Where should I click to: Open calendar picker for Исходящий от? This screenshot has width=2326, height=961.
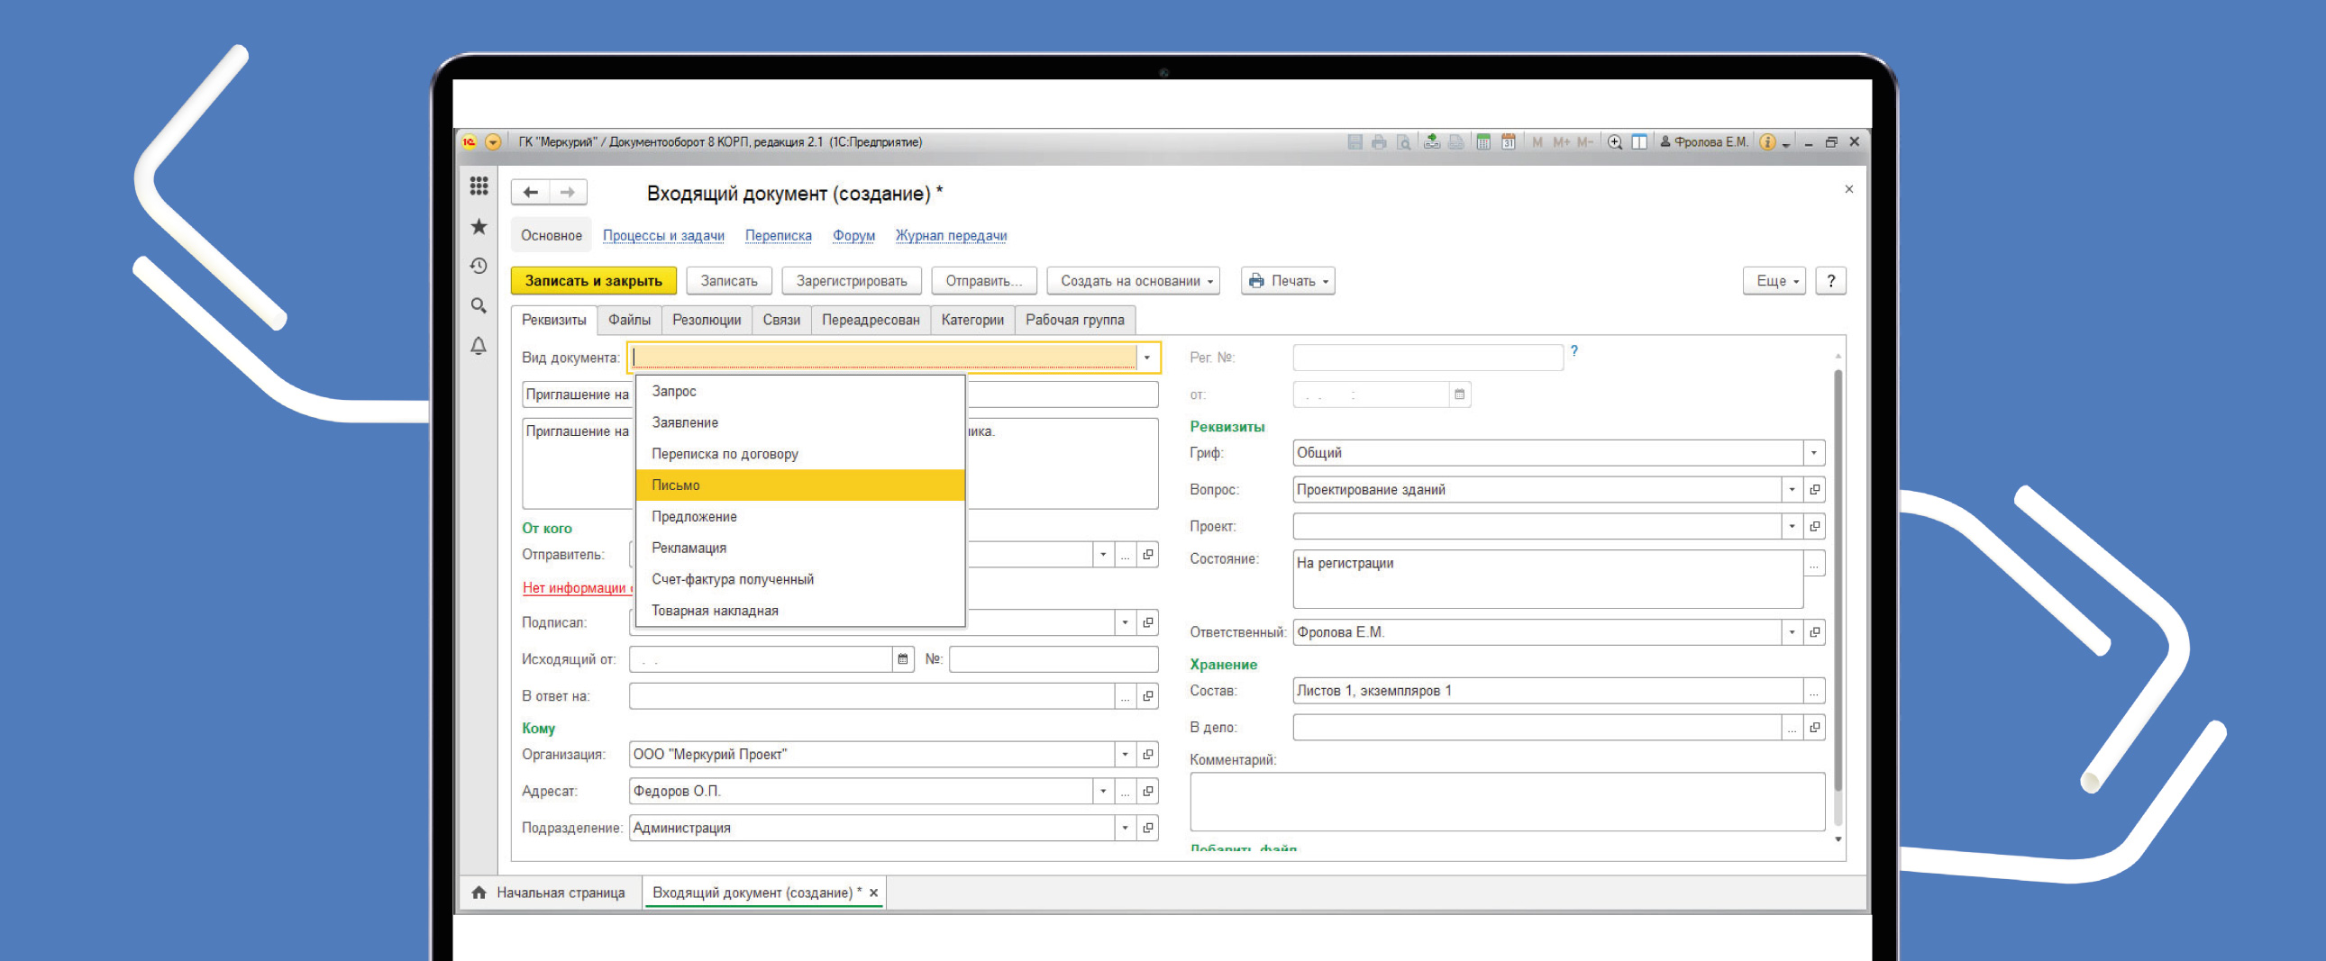902,659
